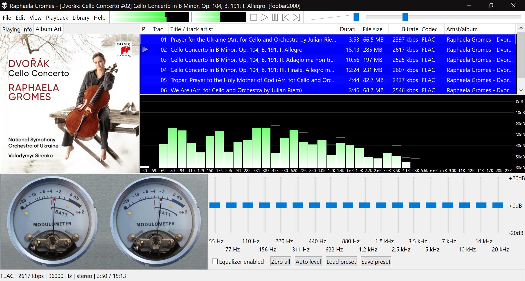
Task: Click the Stop playback button
Action: tap(253, 18)
